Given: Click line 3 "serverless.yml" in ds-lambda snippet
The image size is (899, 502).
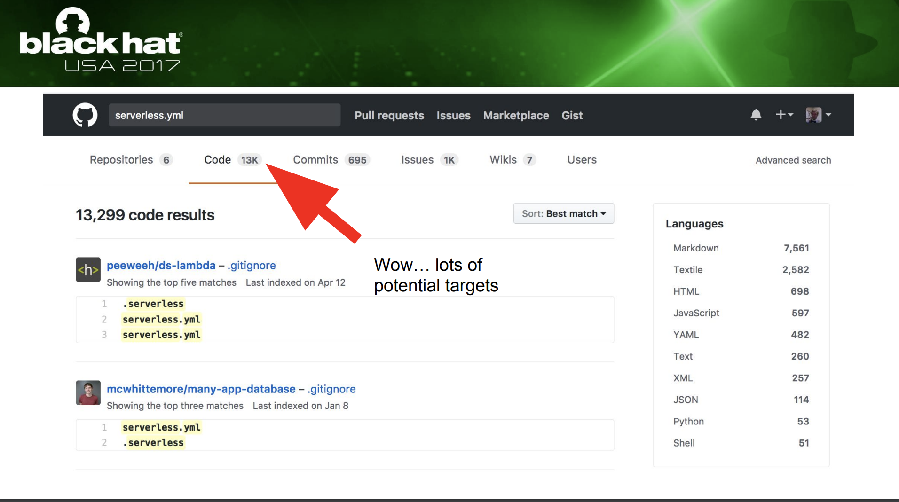Looking at the screenshot, I should tap(161, 335).
